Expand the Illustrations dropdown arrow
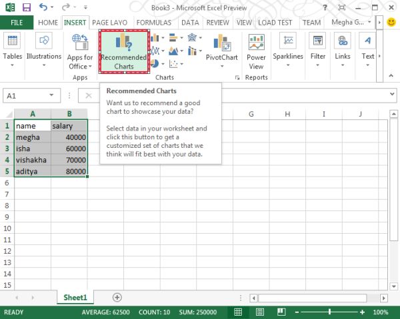This screenshot has height=319, width=400. click(44, 65)
